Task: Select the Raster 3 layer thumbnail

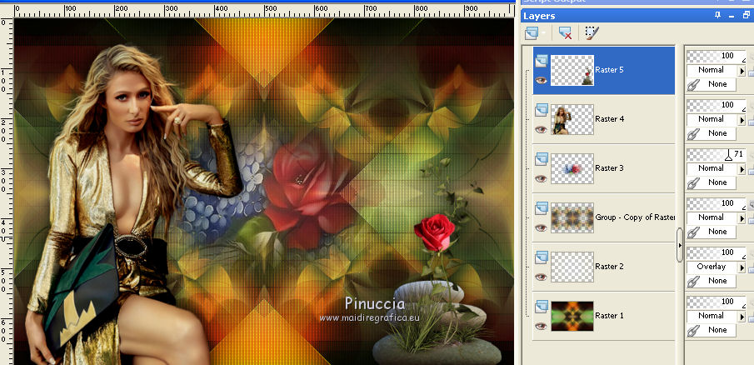Action: [x=572, y=168]
